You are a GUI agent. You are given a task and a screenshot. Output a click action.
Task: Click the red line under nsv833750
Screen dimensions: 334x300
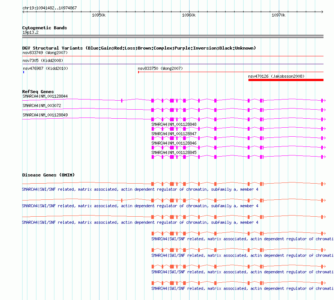pos(231,72)
